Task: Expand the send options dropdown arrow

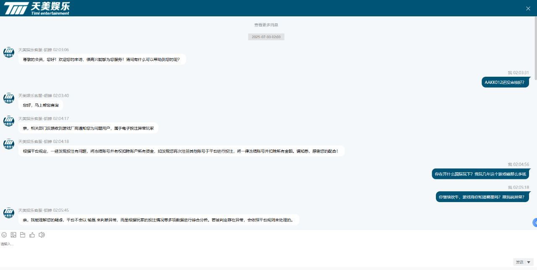Action: click(529, 262)
